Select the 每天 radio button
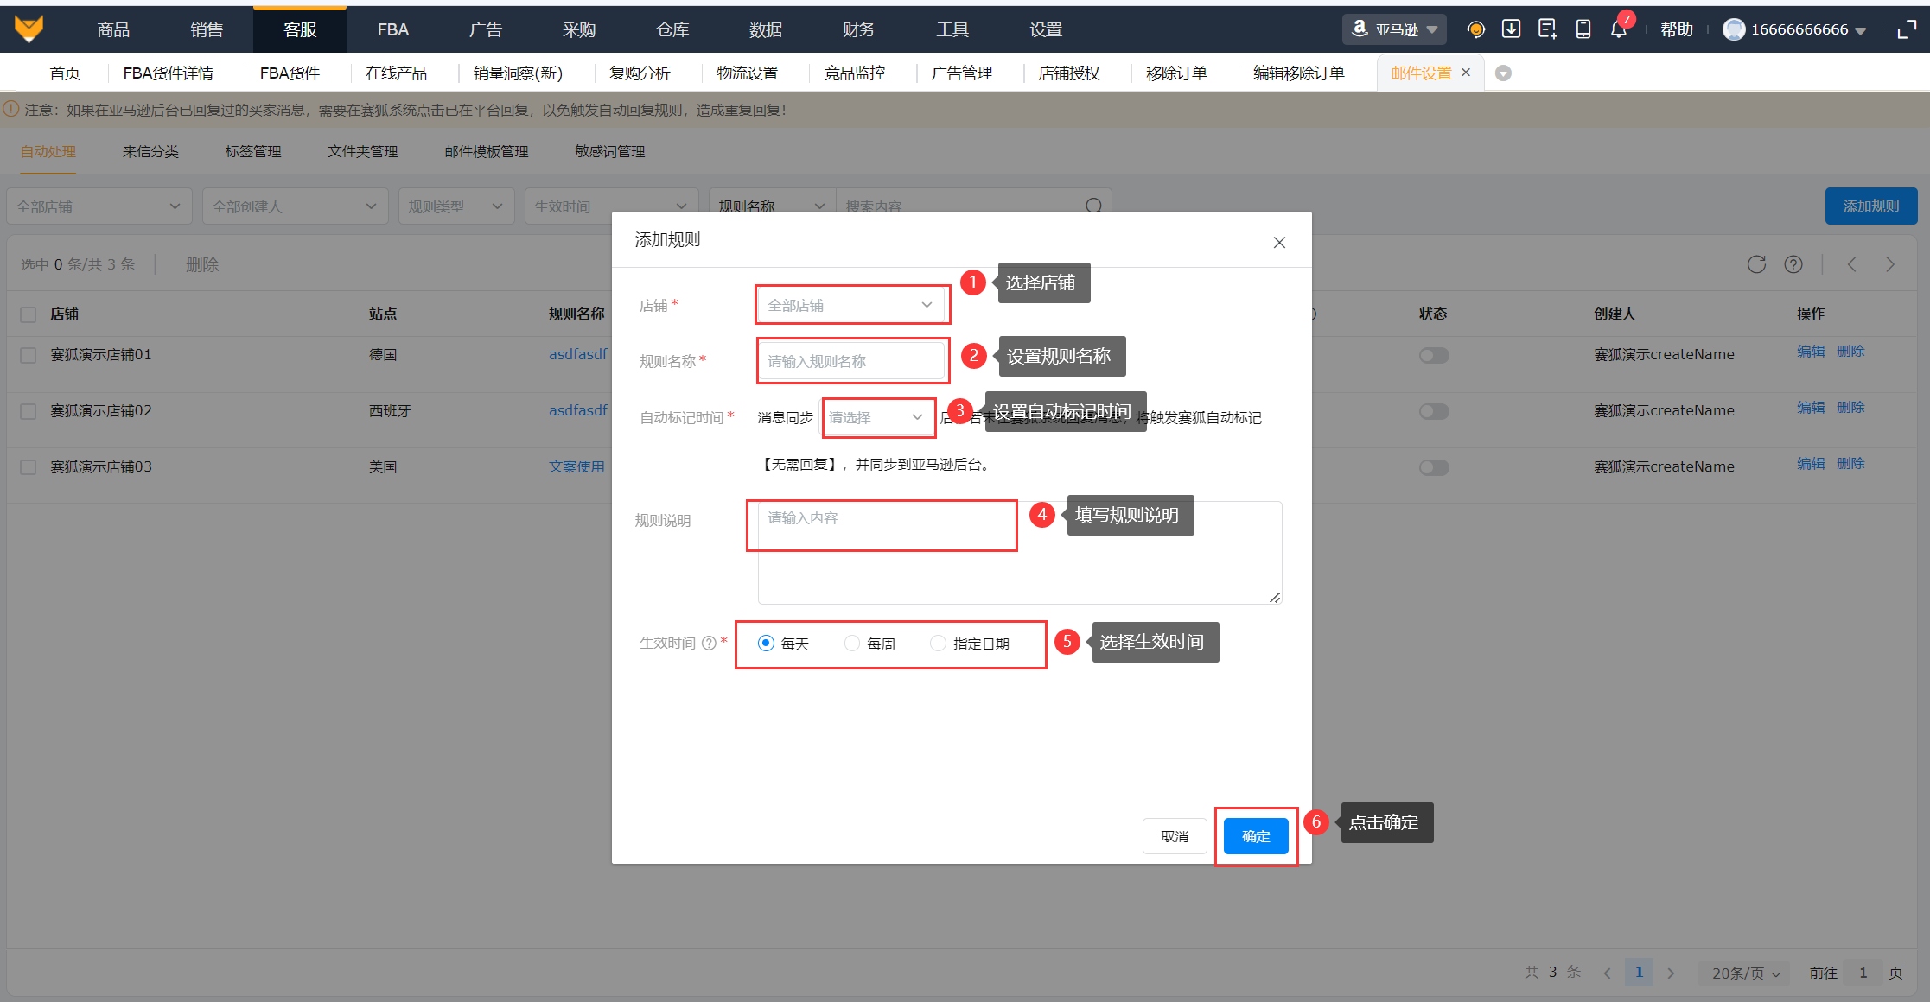Viewport: 1930px width, 1002px height. click(766, 644)
